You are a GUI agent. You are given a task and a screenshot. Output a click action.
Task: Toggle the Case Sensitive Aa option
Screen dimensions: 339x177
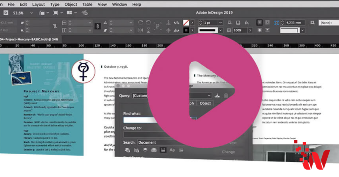(172, 150)
